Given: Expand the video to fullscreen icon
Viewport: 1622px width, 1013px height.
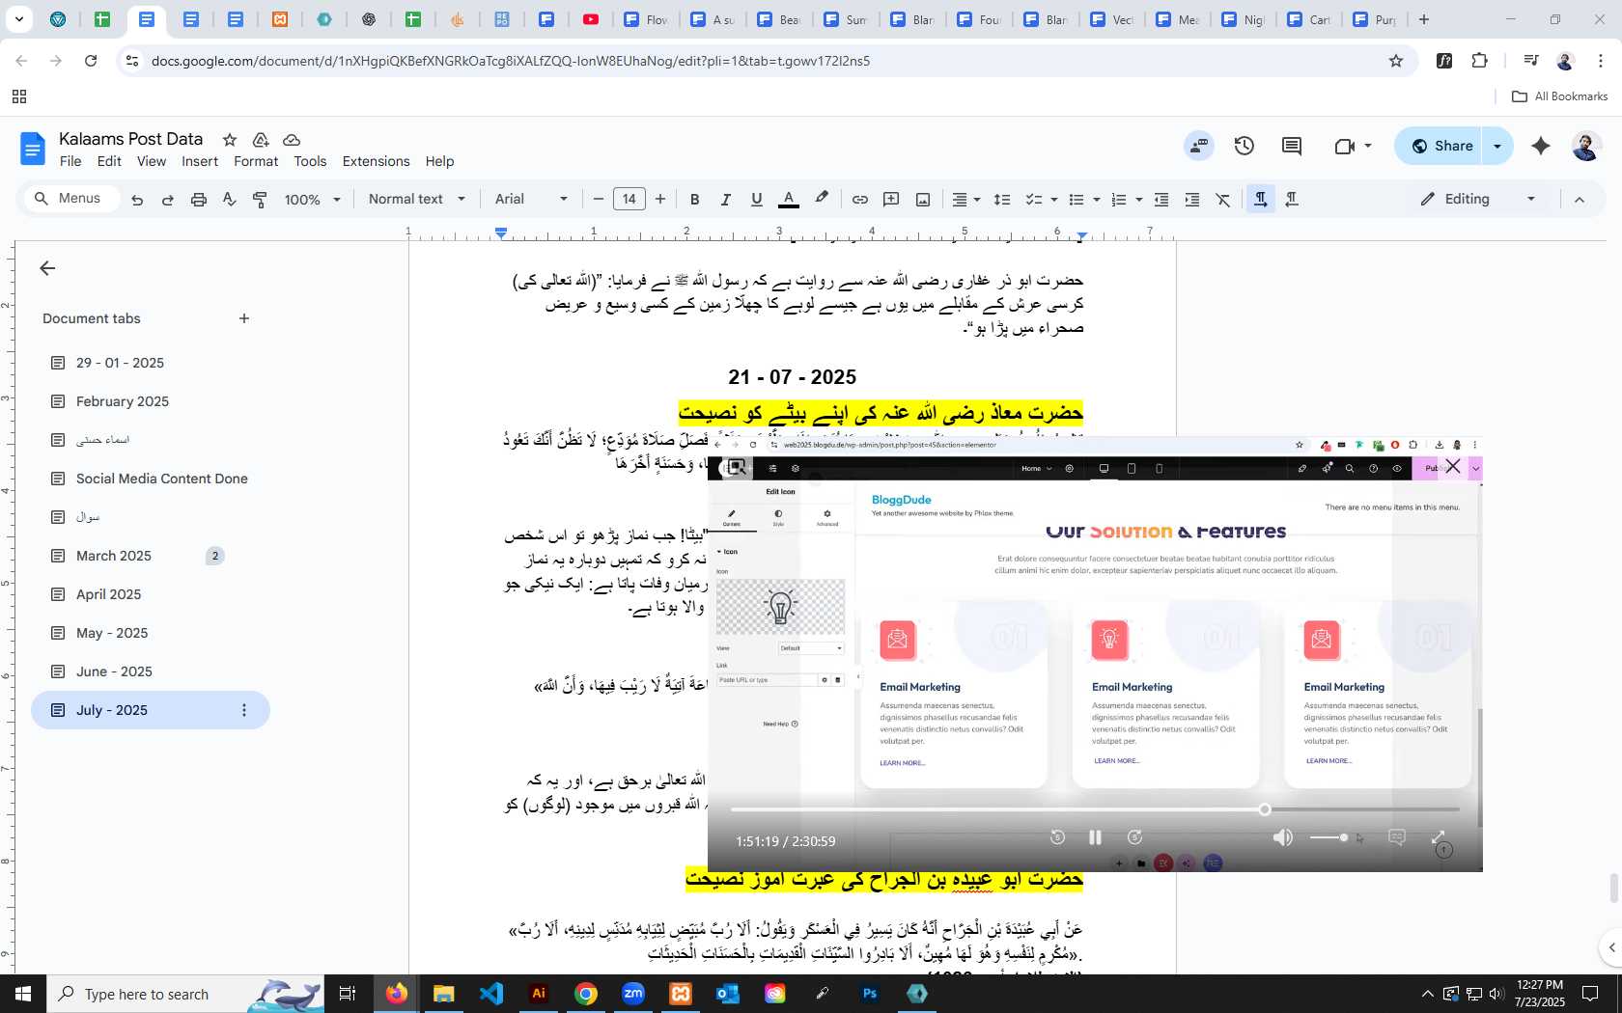Looking at the screenshot, I should 1438,837.
